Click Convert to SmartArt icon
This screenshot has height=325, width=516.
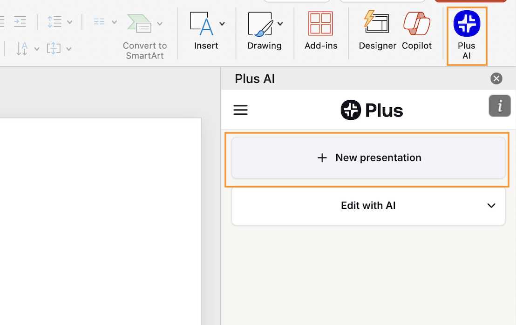click(x=139, y=23)
